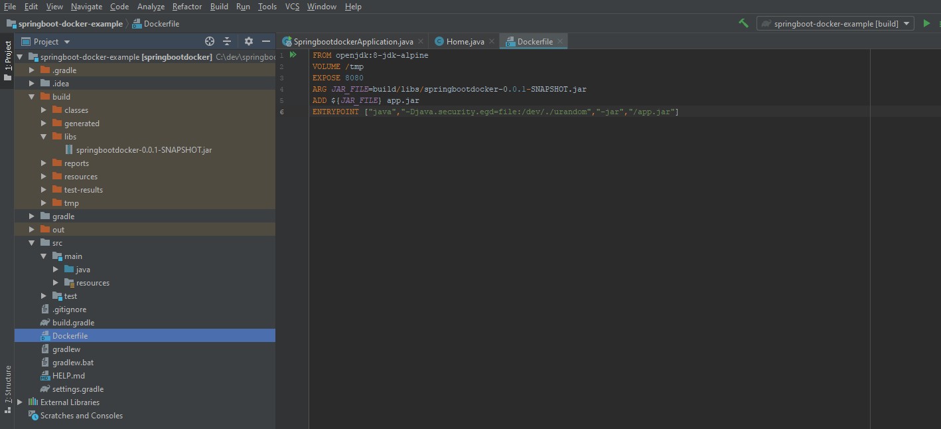Expand the java folder under main
The height and width of the screenshot is (429, 941).
click(x=56, y=269)
